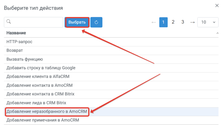Open the rows-per-page dropdown showing 10
The width and height of the screenshot is (222, 125).
[208, 22]
